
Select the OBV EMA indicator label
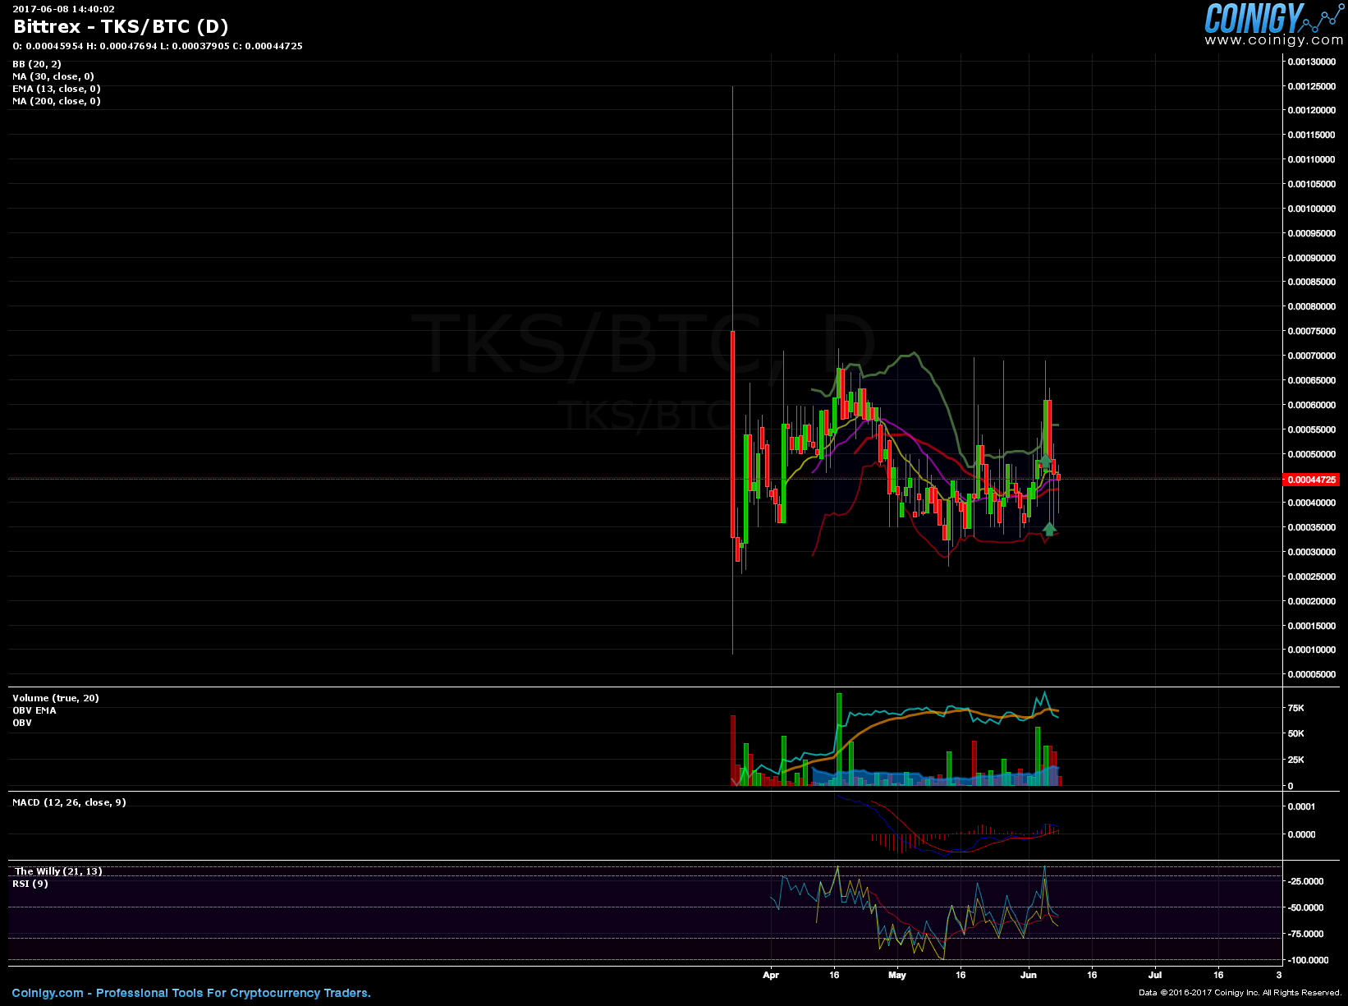pyautogui.click(x=34, y=710)
